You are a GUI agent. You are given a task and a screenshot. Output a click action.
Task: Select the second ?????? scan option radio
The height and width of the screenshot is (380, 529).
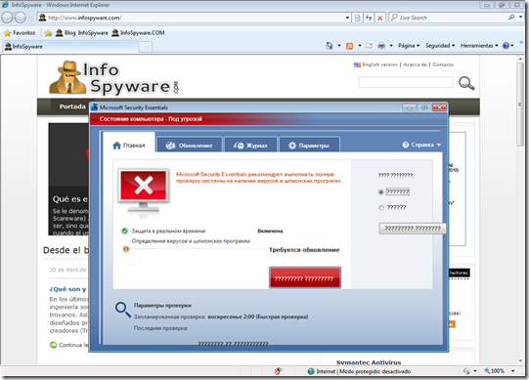381,208
